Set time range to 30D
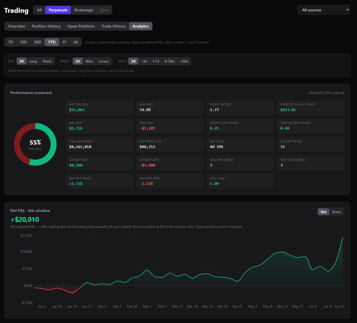 tap(24, 42)
